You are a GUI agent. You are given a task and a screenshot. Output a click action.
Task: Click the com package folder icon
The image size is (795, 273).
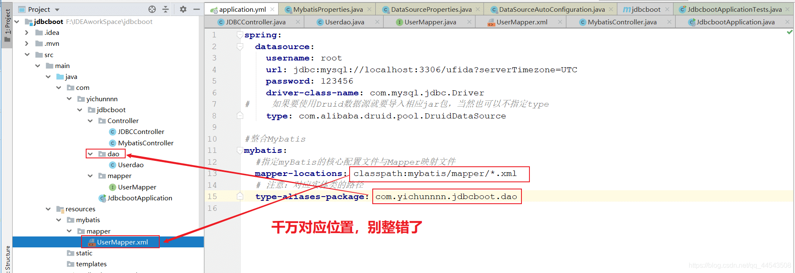71,87
